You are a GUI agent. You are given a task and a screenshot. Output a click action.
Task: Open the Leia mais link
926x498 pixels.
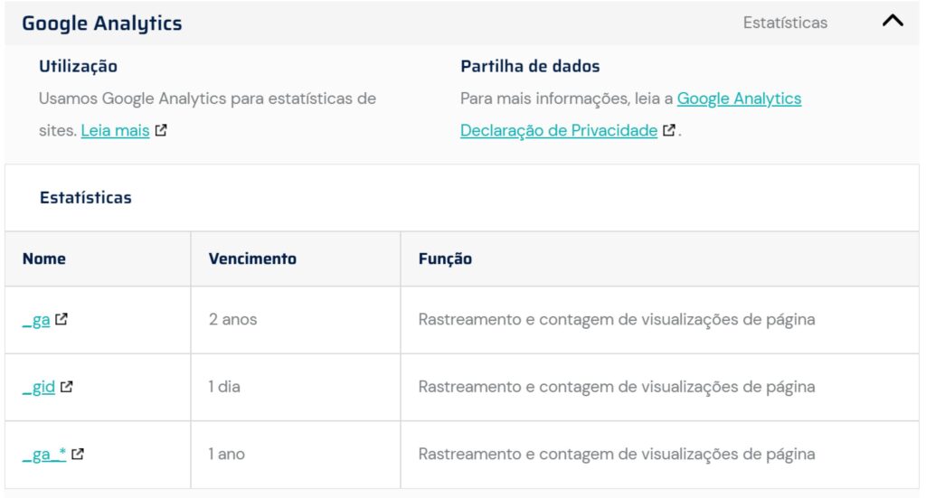(115, 130)
